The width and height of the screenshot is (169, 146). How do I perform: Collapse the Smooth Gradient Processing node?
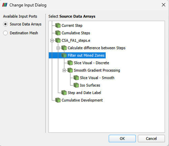(x=64, y=70)
